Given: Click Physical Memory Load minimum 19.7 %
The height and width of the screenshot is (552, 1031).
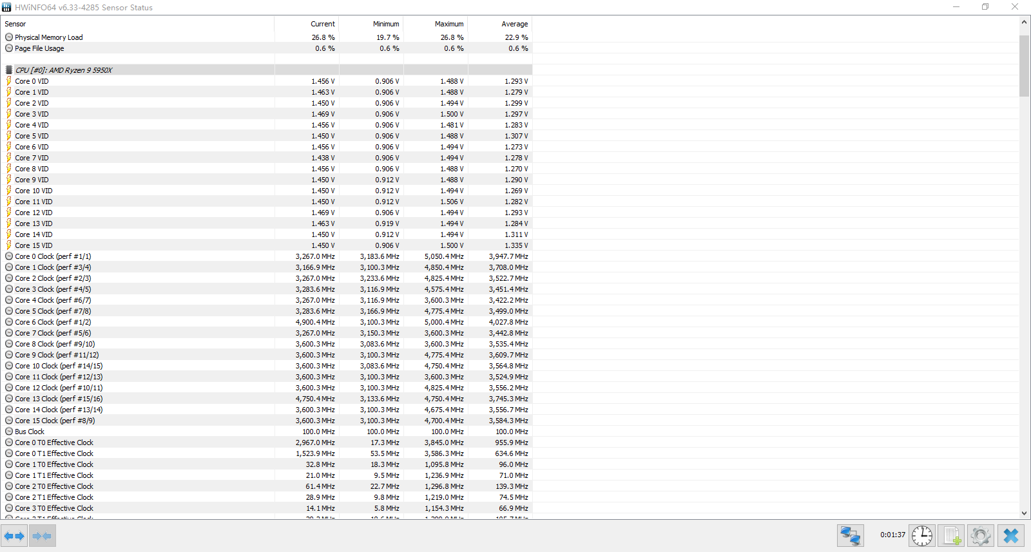Looking at the screenshot, I should coord(388,37).
